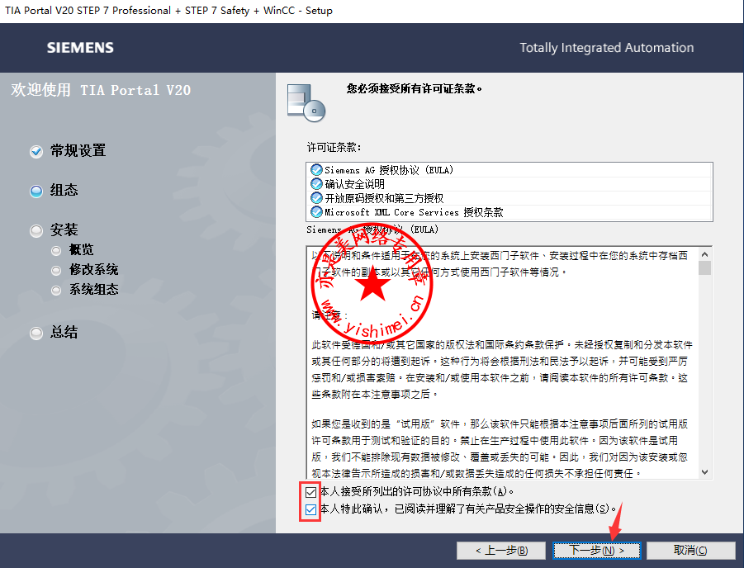Click check icon beside Siemens AG EULA entry
Image resolution: width=744 pixels, height=568 pixels.
(x=316, y=170)
